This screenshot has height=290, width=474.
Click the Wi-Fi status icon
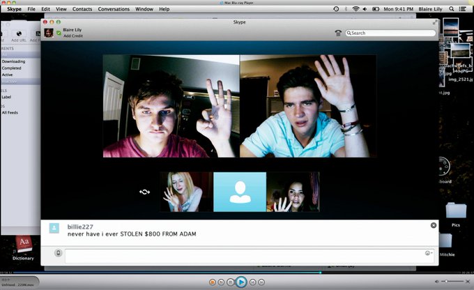tap(355, 9)
